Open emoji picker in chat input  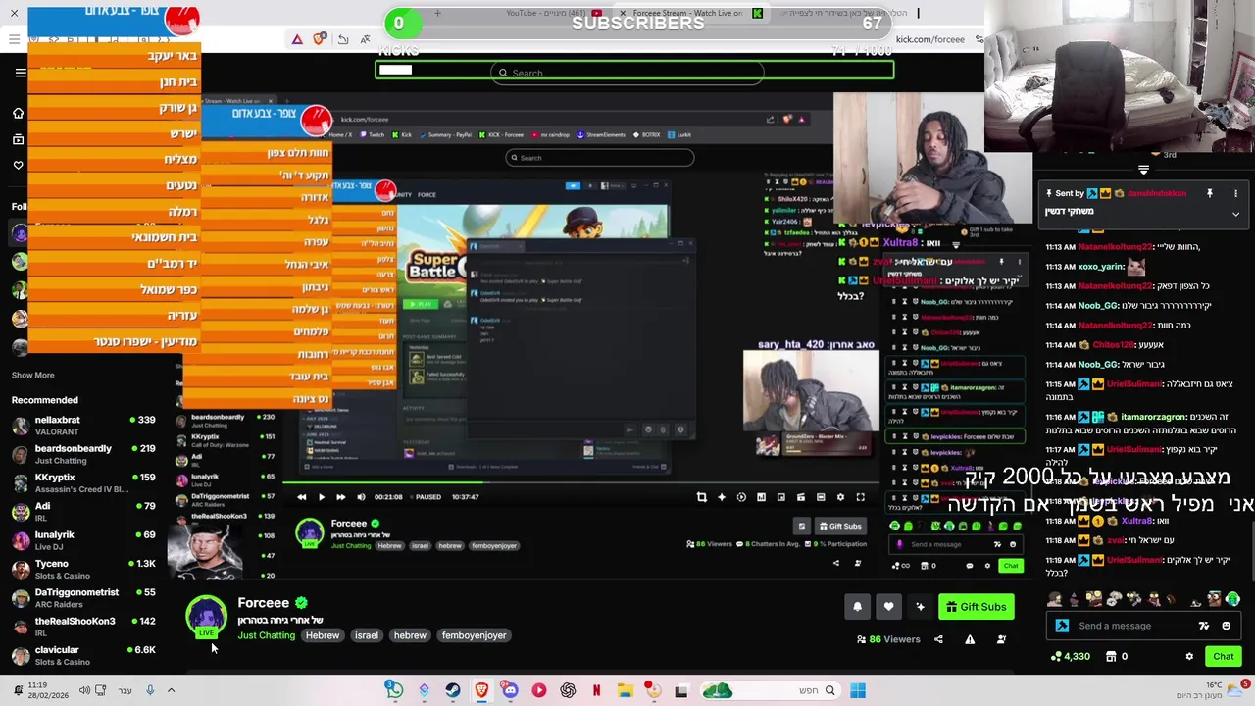coord(1226,626)
